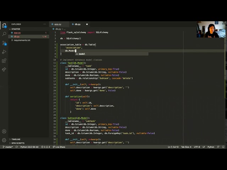Open errors and warnings indicator

coord(46,147)
